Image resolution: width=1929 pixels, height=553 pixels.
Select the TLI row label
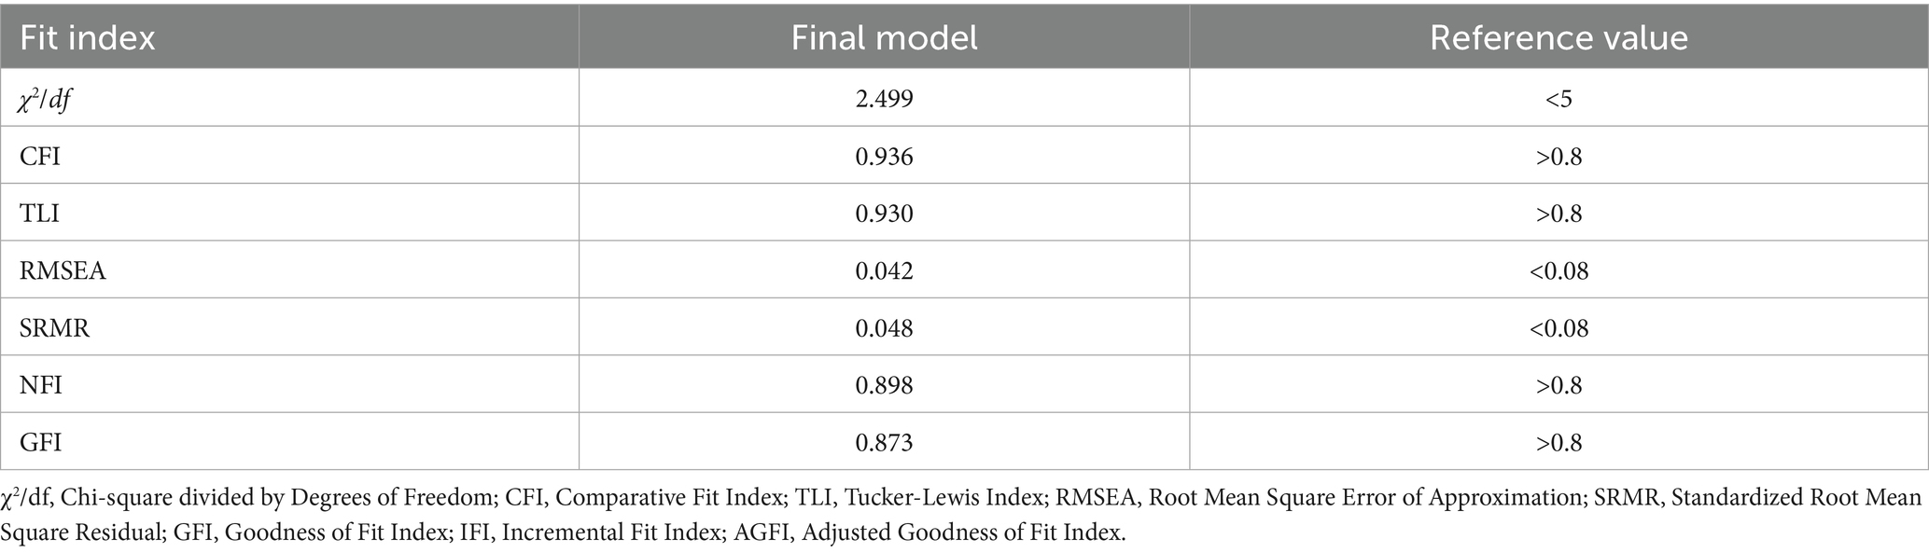[x=39, y=214]
